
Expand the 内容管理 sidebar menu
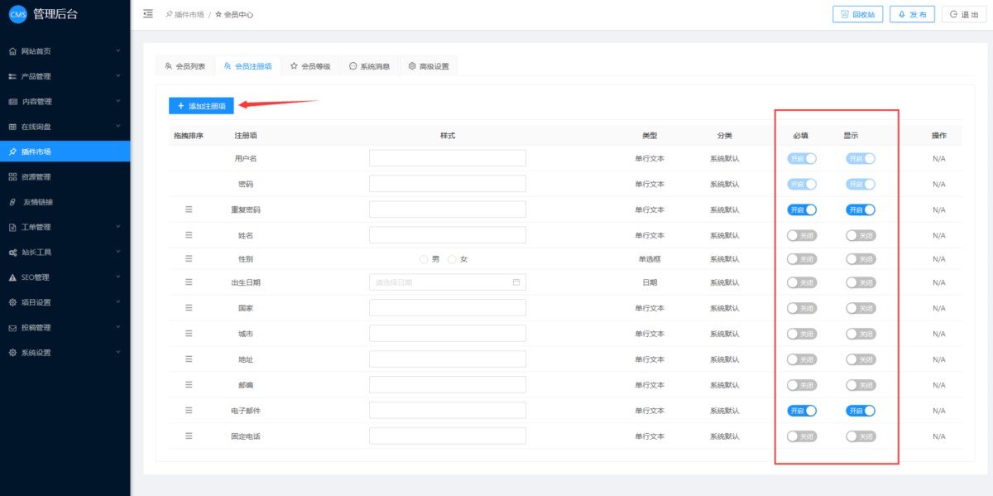(x=65, y=102)
